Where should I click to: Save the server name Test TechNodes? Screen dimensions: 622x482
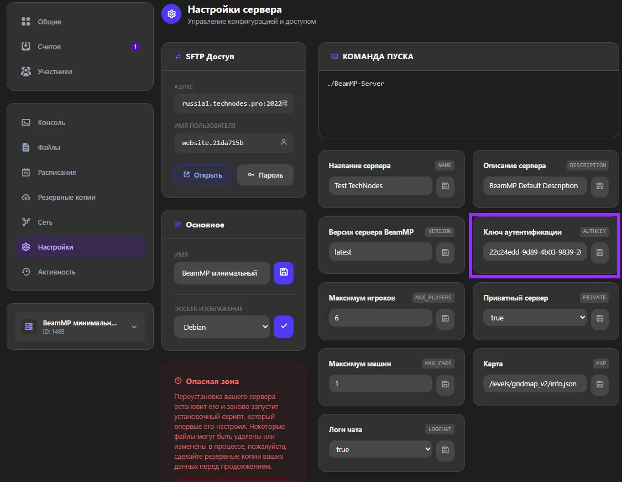click(x=445, y=186)
